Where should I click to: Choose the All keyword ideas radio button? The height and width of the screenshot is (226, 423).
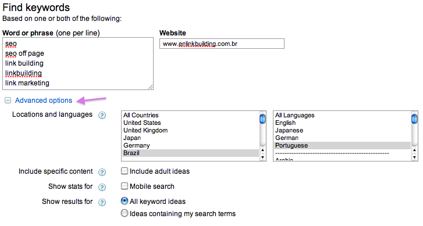pyautogui.click(x=124, y=201)
